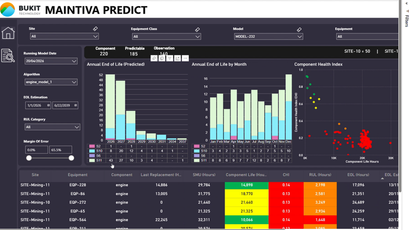The width and height of the screenshot is (409, 230).
Task: Open the Equipment Class dropdown
Action: (x=166, y=36)
